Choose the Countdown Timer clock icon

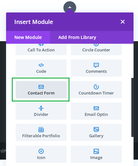[x=96, y=87]
